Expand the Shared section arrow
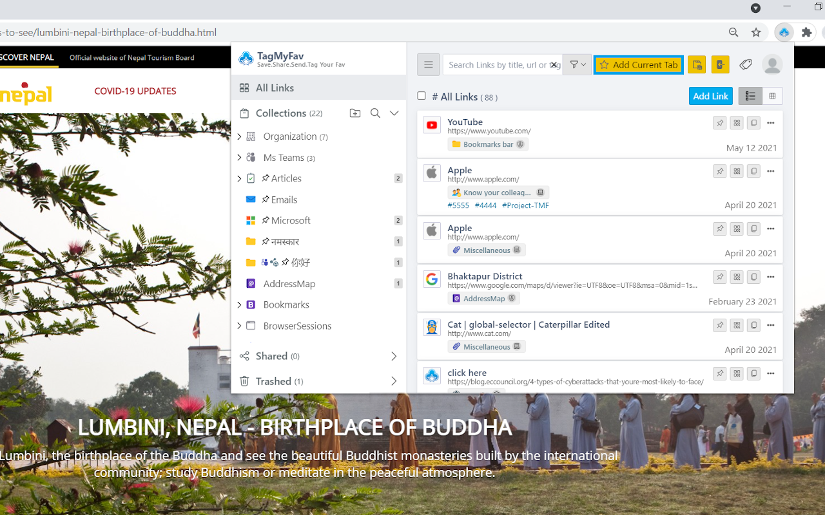The width and height of the screenshot is (825, 515). 394,357
